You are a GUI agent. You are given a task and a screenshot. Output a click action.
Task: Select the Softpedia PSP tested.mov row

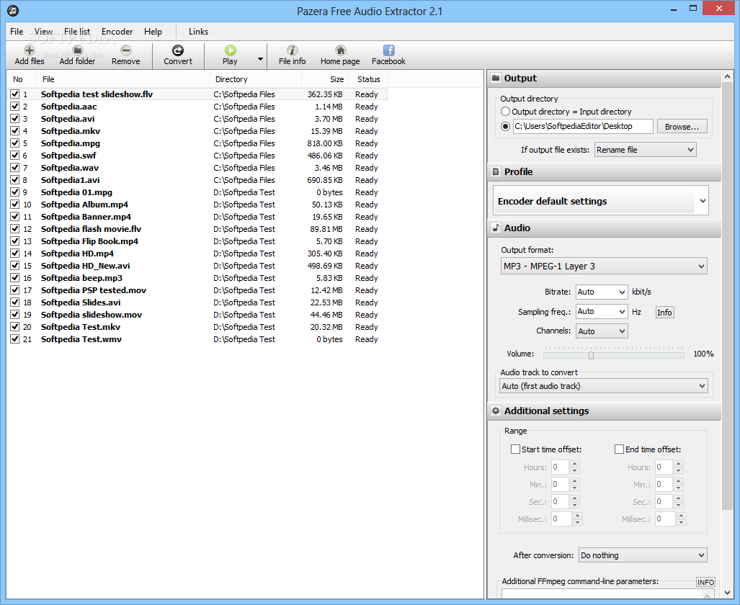pyautogui.click(x=198, y=290)
